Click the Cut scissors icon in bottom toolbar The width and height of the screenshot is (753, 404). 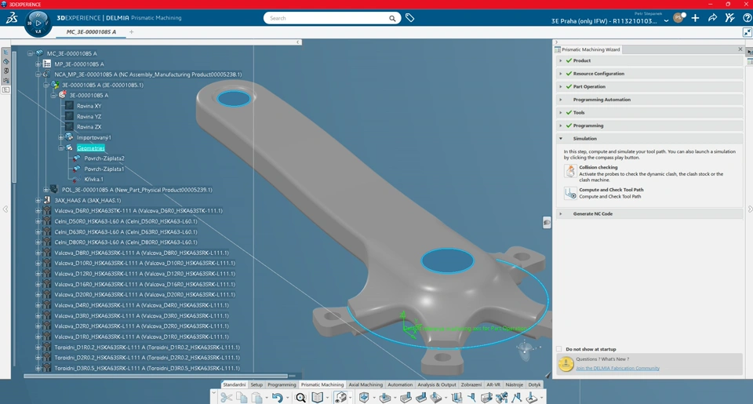[x=226, y=397]
